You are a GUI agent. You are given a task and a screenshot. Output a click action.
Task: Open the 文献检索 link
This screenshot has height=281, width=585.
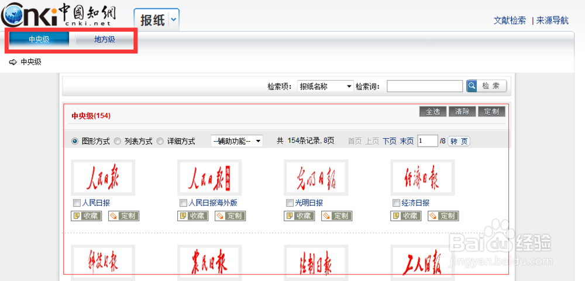tap(510, 20)
